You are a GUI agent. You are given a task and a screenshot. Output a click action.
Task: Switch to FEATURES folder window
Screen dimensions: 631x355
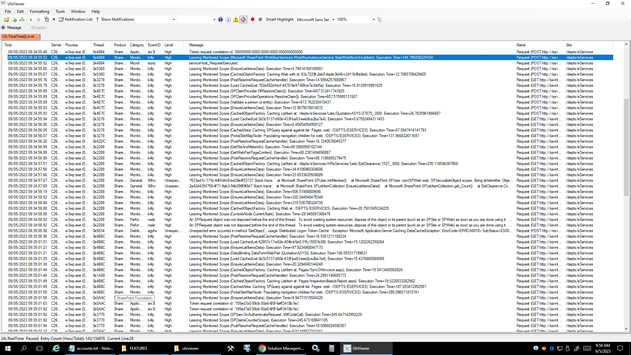[144, 348]
